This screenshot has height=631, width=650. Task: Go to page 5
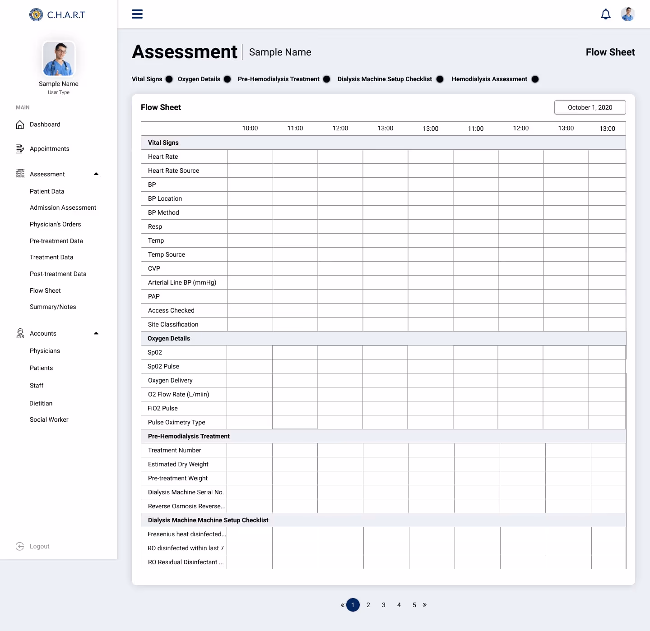[x=414, y=605]
